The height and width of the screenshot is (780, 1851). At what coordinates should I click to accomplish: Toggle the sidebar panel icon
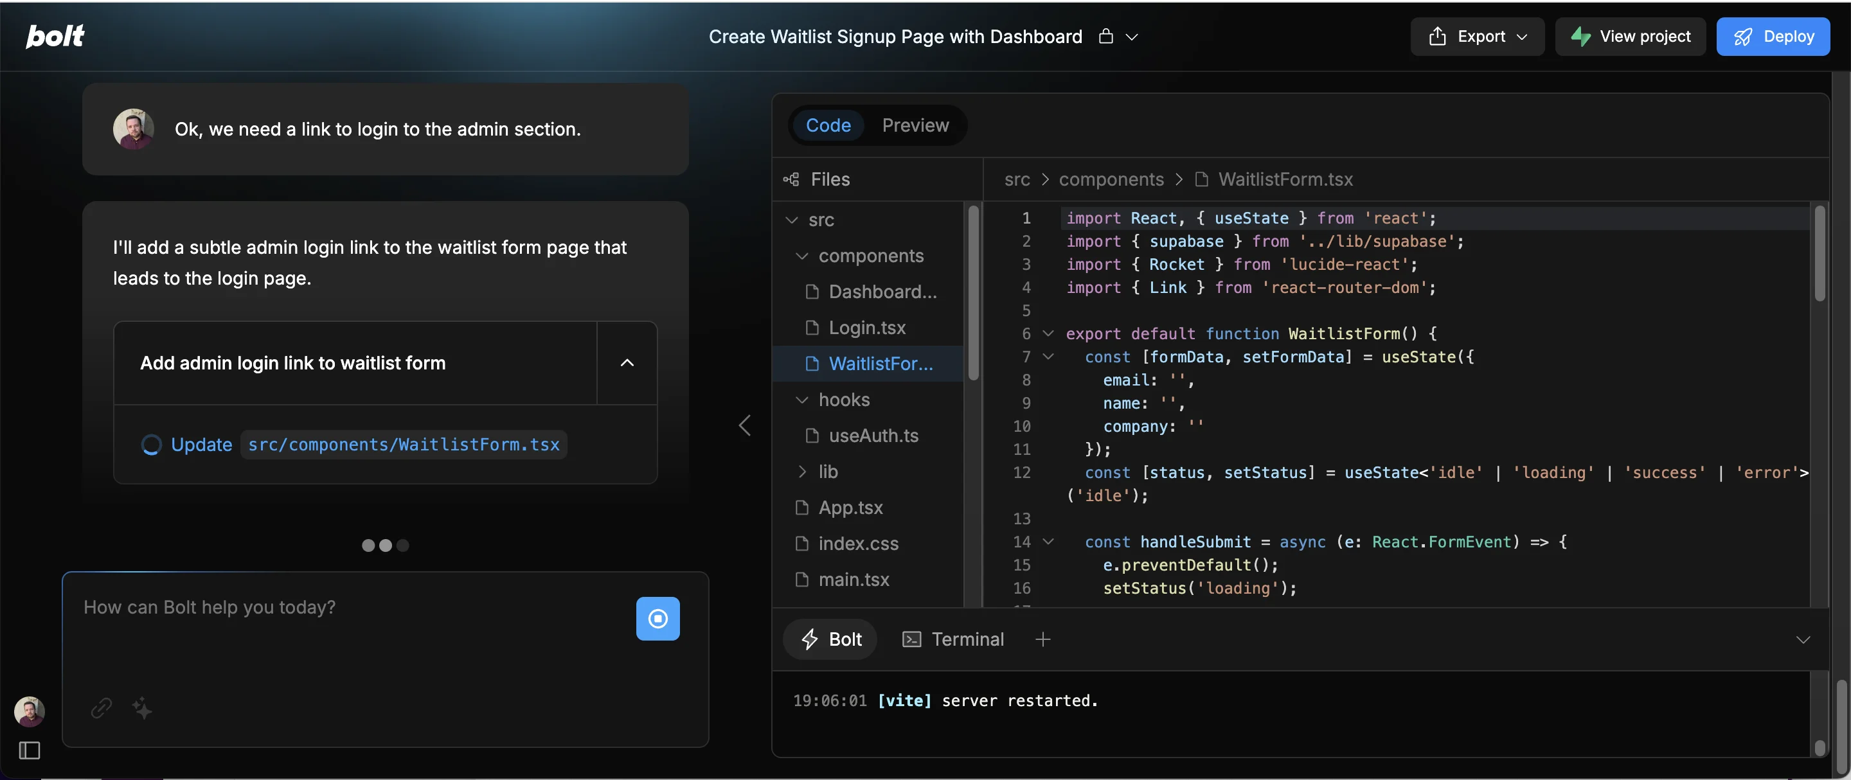click(30, 750)
